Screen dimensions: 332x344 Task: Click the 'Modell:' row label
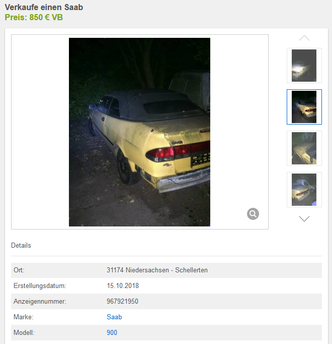pos(24,332)
